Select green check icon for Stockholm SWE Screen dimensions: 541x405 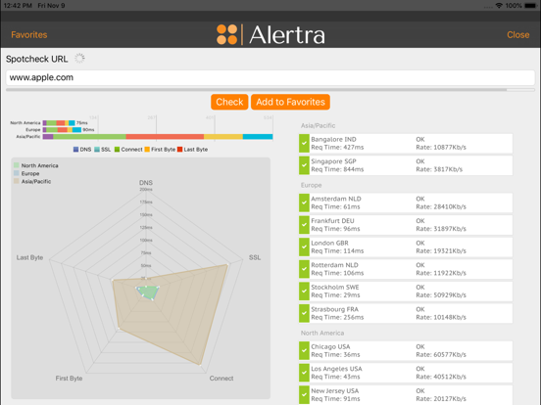pyautogui.click(x=304, y=291)
